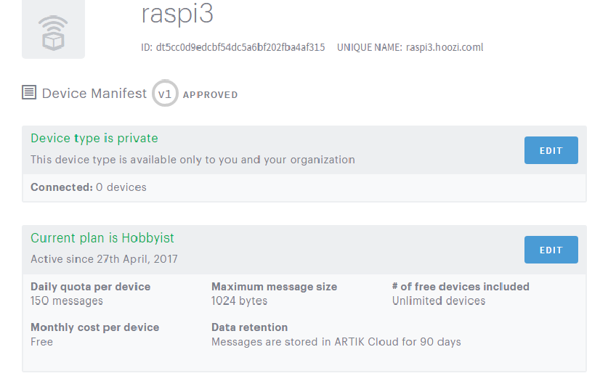Click the 'Current plan is Hobbyist' heading
608x384 pixels.
point(102,238)
